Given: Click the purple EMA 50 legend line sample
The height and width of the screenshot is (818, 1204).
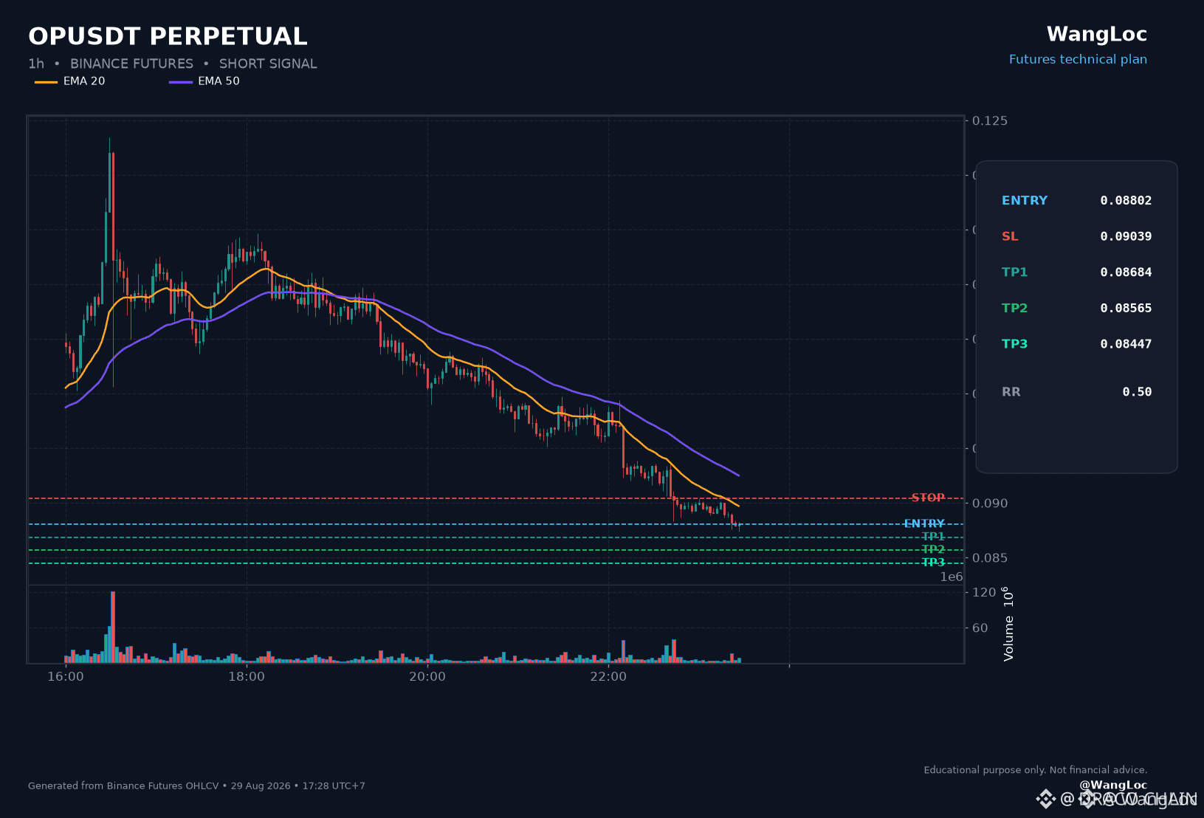Looking at the screenshot, I should coord(181,81).
